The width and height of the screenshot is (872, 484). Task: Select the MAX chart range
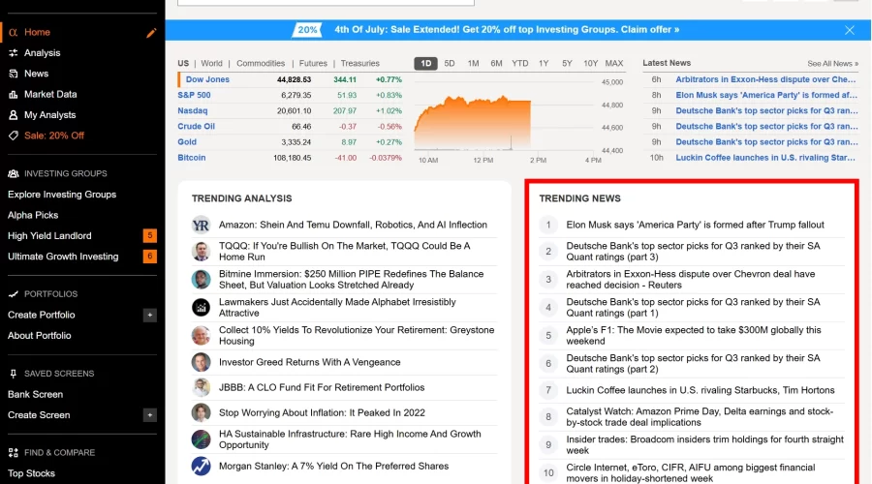click(x=614, y=63)
